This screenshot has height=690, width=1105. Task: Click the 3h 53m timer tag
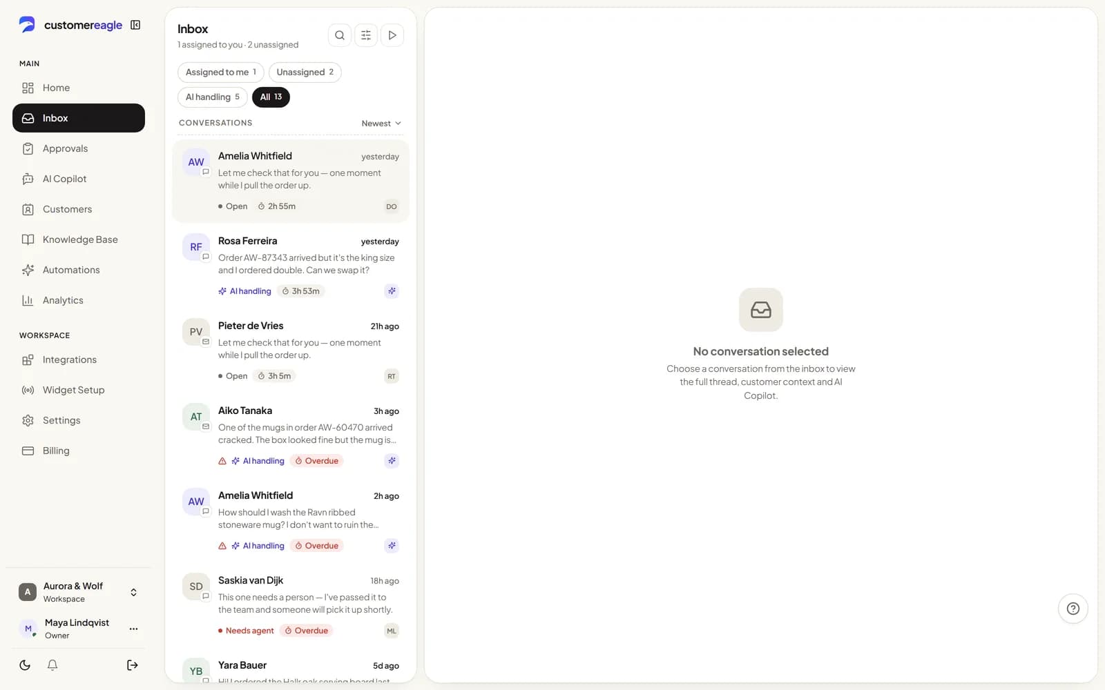coord(300,291)
